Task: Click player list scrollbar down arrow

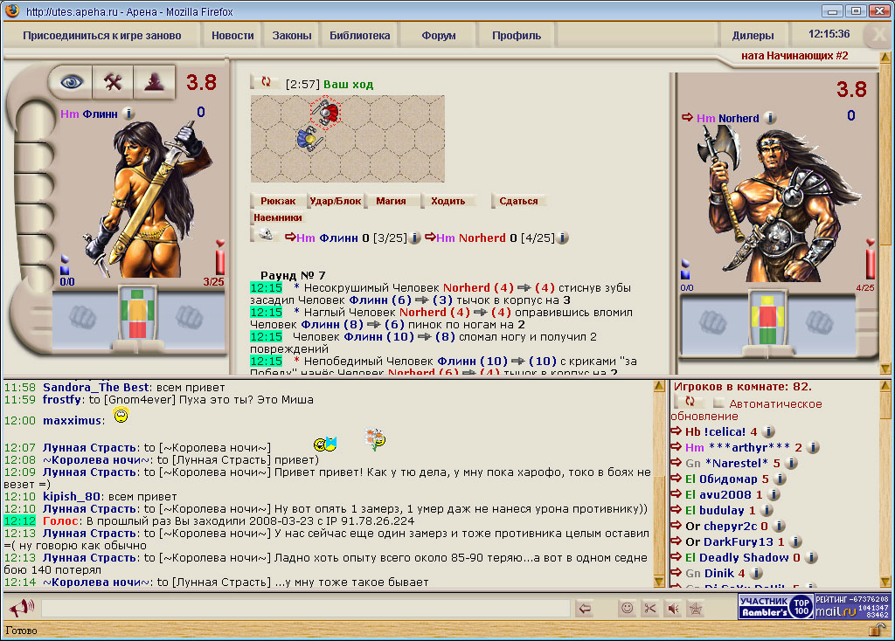Action: (x=885, y=582)
